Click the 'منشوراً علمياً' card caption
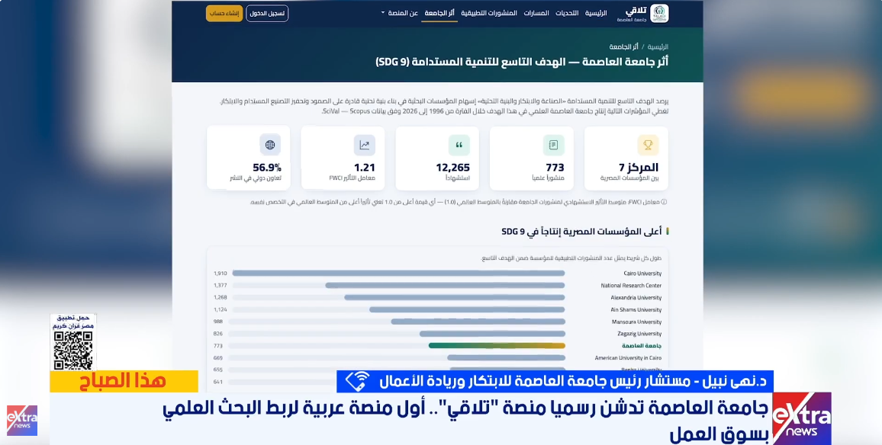The height and width of the screenshot is (445, 882). 548,178
